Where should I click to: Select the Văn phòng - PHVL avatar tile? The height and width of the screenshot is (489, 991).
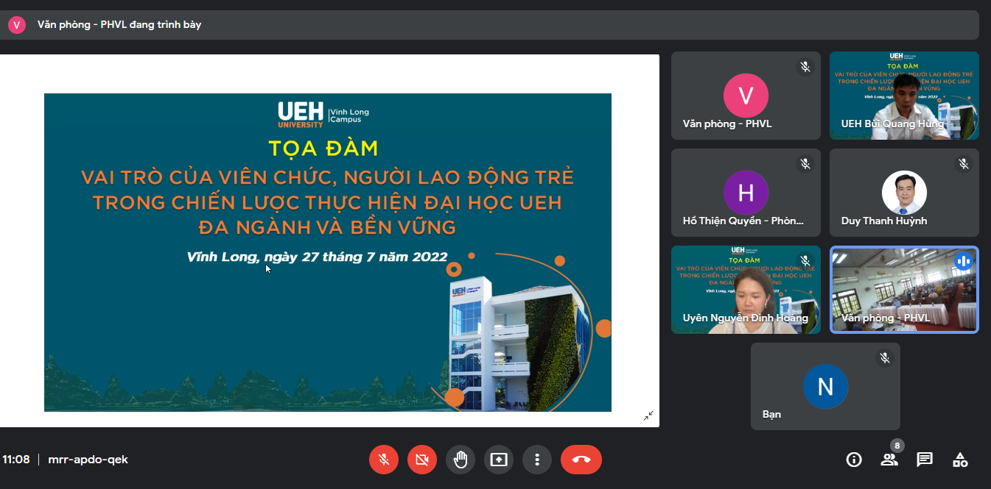coord(746,96)
